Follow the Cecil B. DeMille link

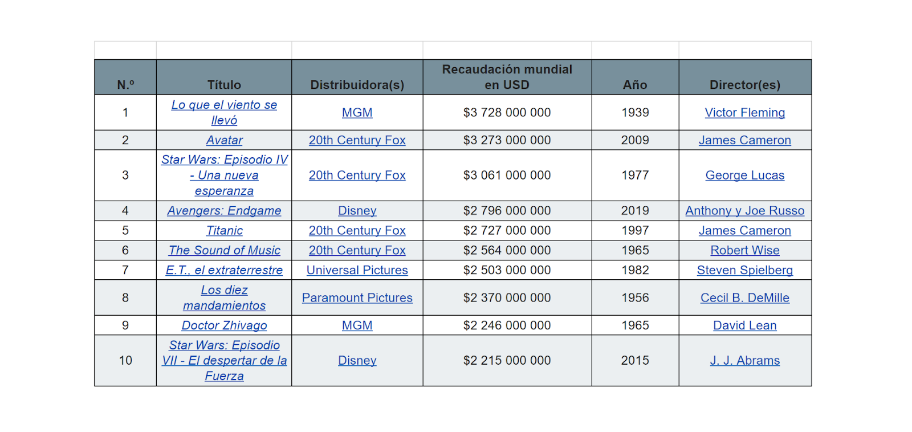(745, 297)
